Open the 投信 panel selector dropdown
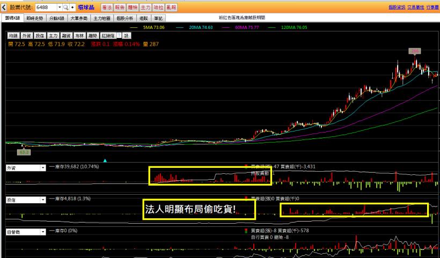Viewport: 440px width, 258px height. (42, 200)
